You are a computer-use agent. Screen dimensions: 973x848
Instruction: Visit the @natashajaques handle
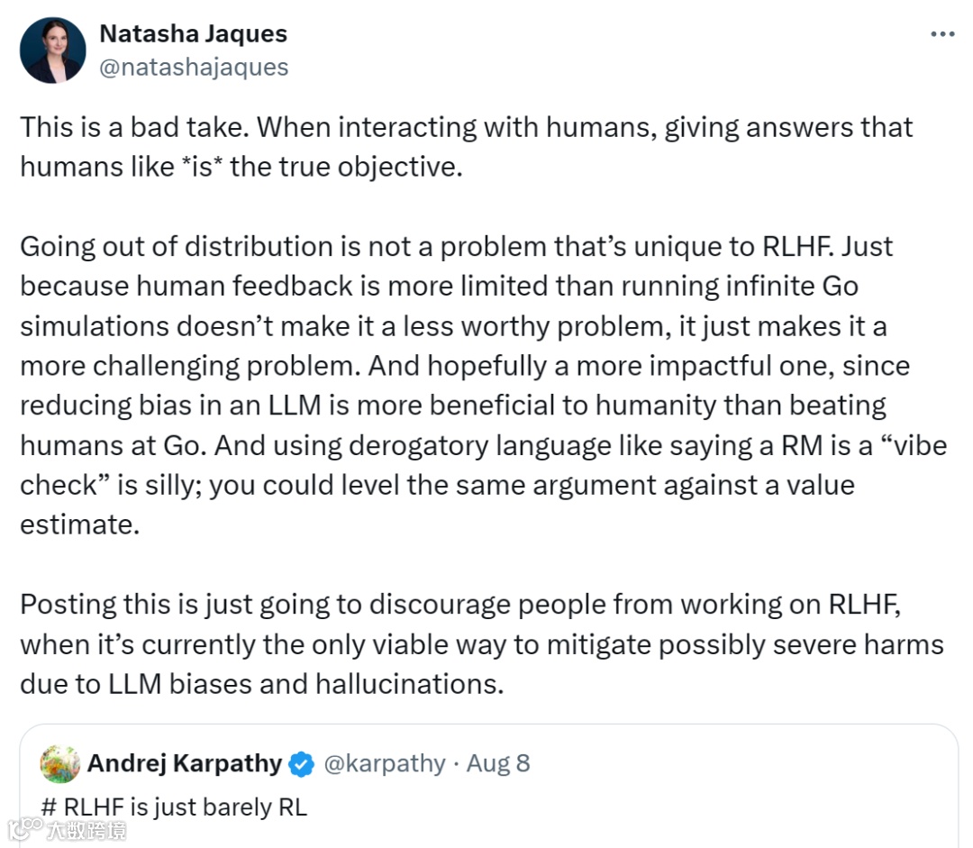pos(193,68)
